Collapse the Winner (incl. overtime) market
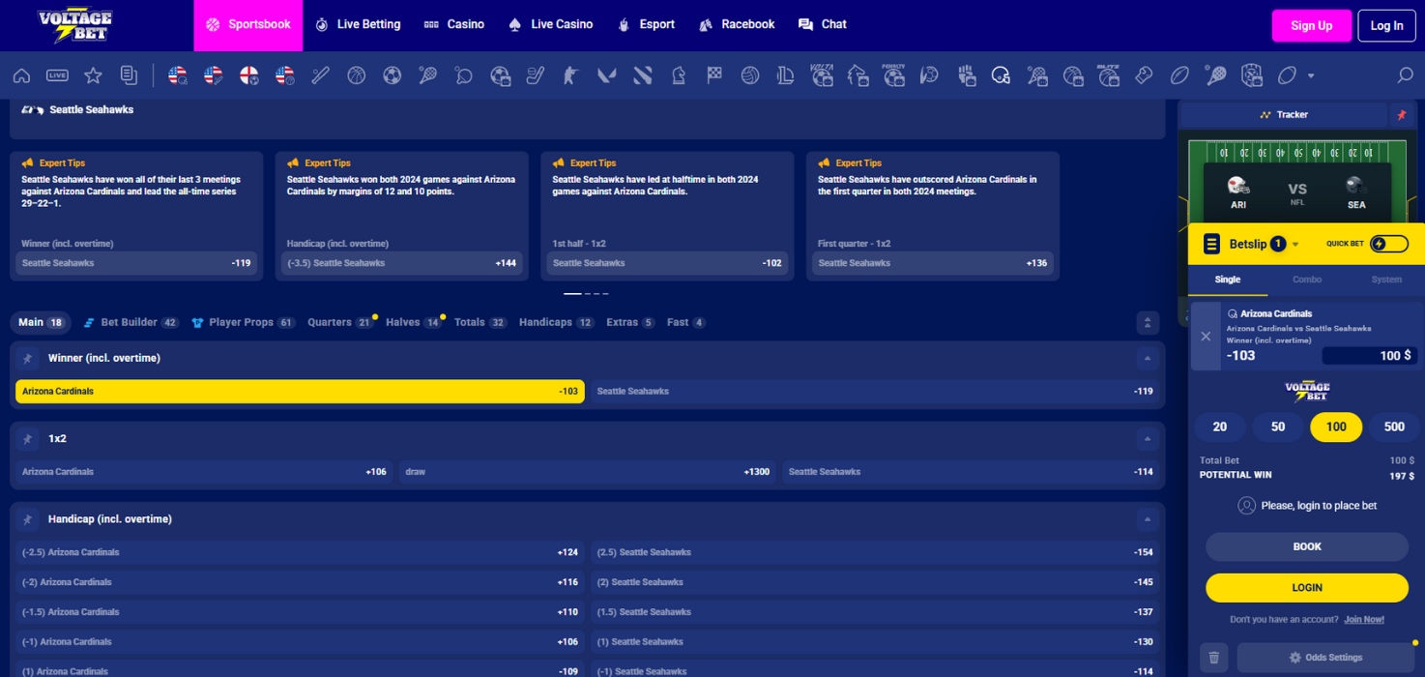The height and width of the screenshot is (677, 1425). pyautogui.click(x=1147, y=359)
